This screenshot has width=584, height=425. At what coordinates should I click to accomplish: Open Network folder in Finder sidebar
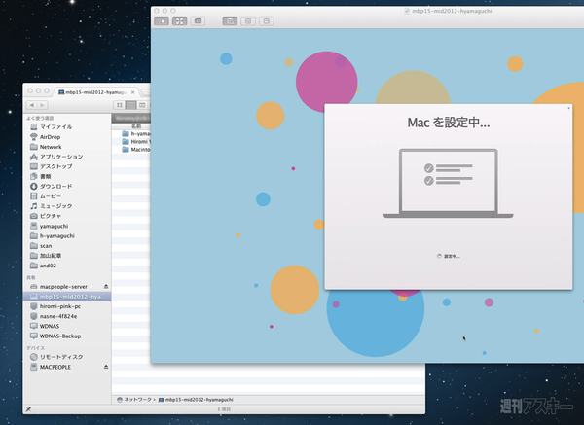pos(51,147)
